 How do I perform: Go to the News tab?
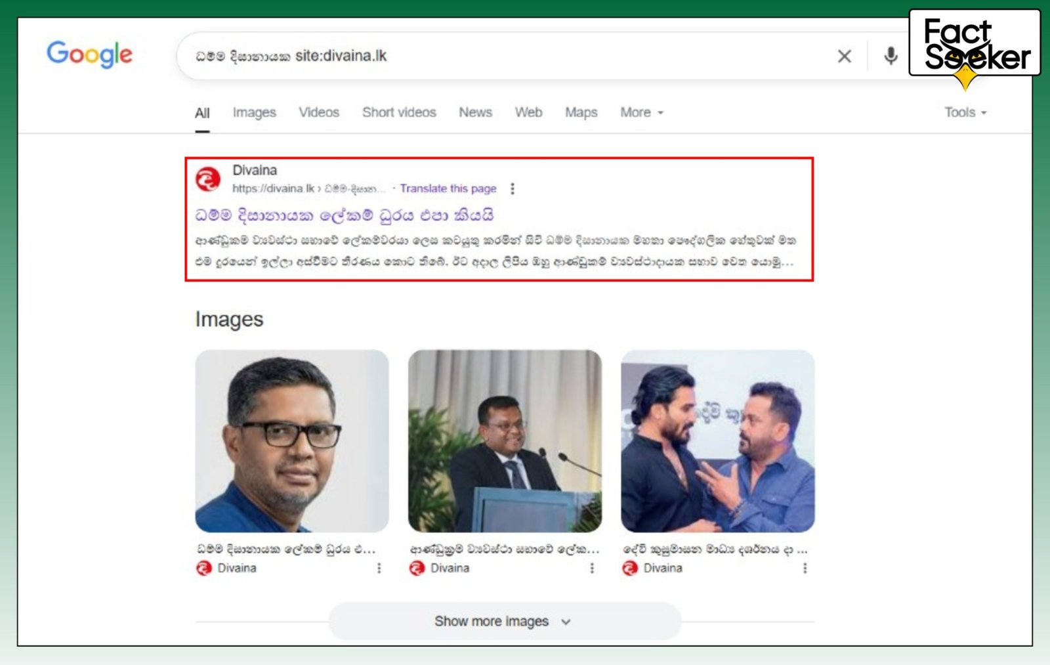pos(475,112)
